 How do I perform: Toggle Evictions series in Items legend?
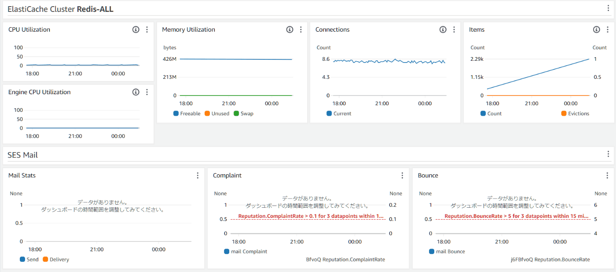575,114
